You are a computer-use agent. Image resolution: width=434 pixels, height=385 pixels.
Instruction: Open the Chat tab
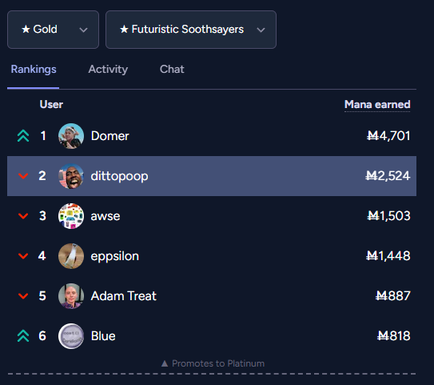tap(172, 70)
